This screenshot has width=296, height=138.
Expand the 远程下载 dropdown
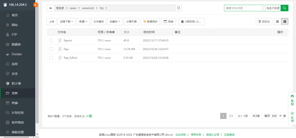click(67, 21)
